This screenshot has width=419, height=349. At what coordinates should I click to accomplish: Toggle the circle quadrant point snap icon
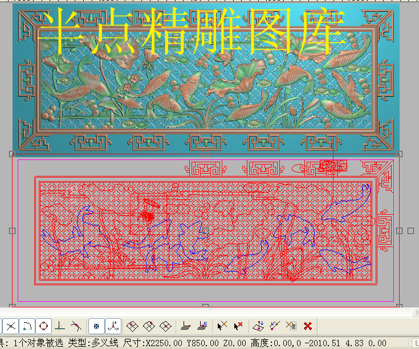[43, 326]
